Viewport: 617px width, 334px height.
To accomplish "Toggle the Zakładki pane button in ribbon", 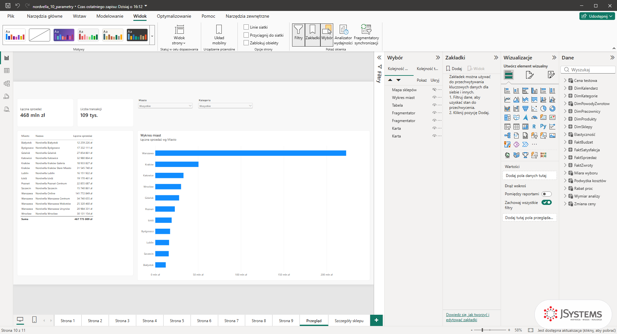I will pyautogui.click(x=312, y=35).
